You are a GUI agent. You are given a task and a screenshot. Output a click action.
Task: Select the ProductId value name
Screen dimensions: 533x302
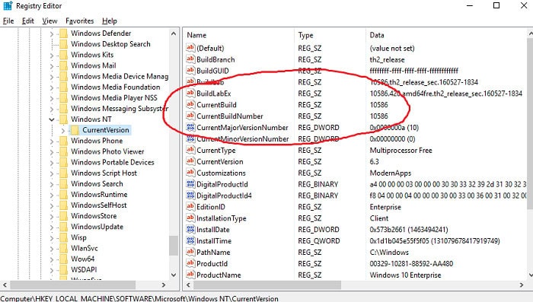point(212,264)
